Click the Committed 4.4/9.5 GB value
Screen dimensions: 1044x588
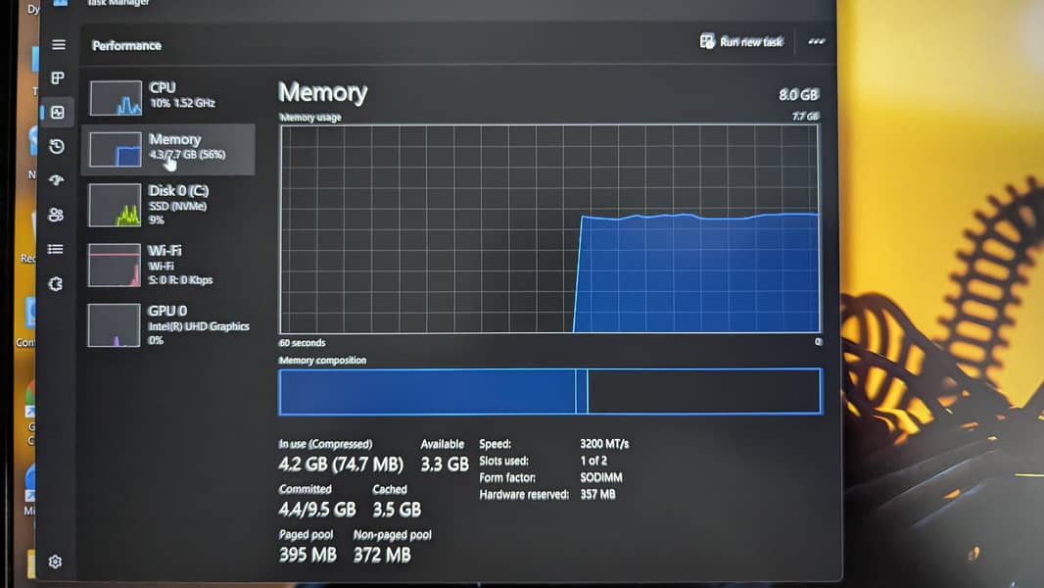[317, 510]
